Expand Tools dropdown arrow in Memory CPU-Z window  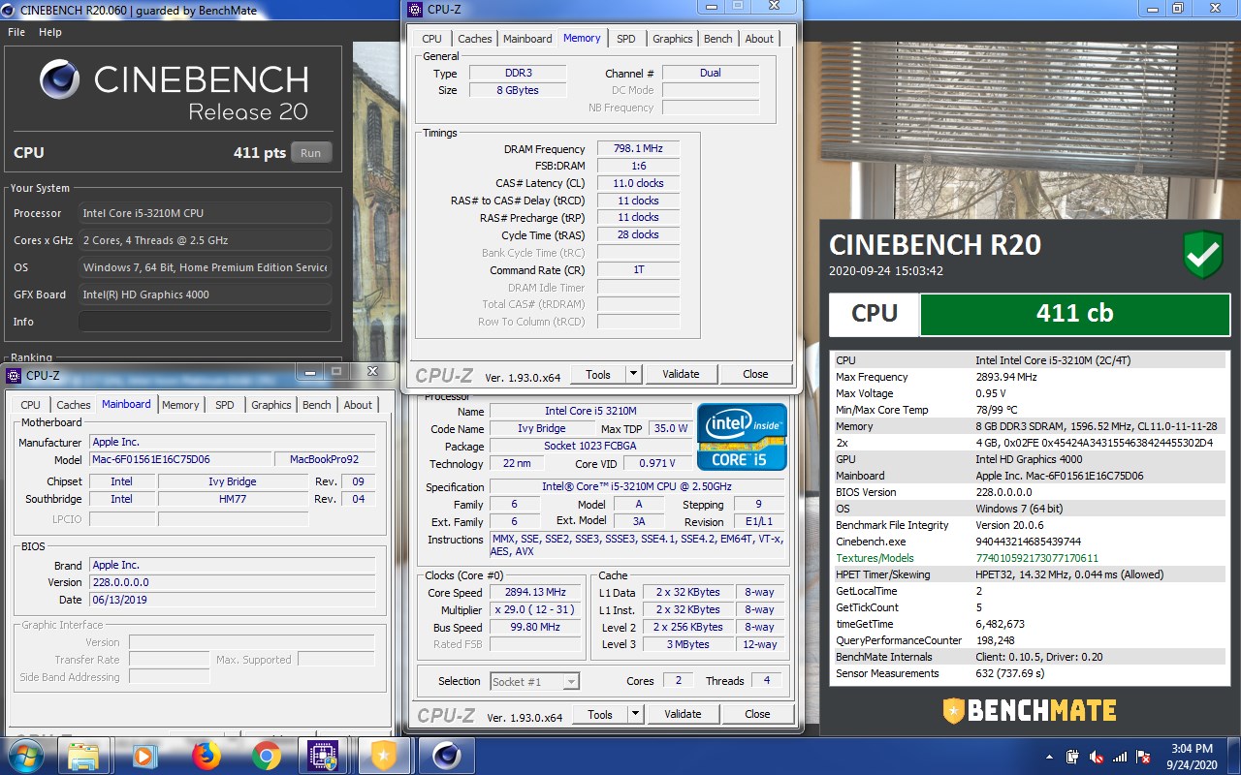[x=633, y=374]
